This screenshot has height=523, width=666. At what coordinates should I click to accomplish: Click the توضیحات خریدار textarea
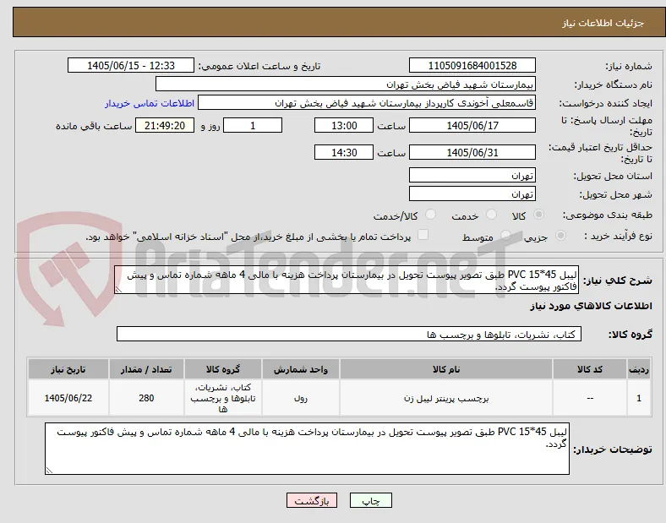coord(307,449)
